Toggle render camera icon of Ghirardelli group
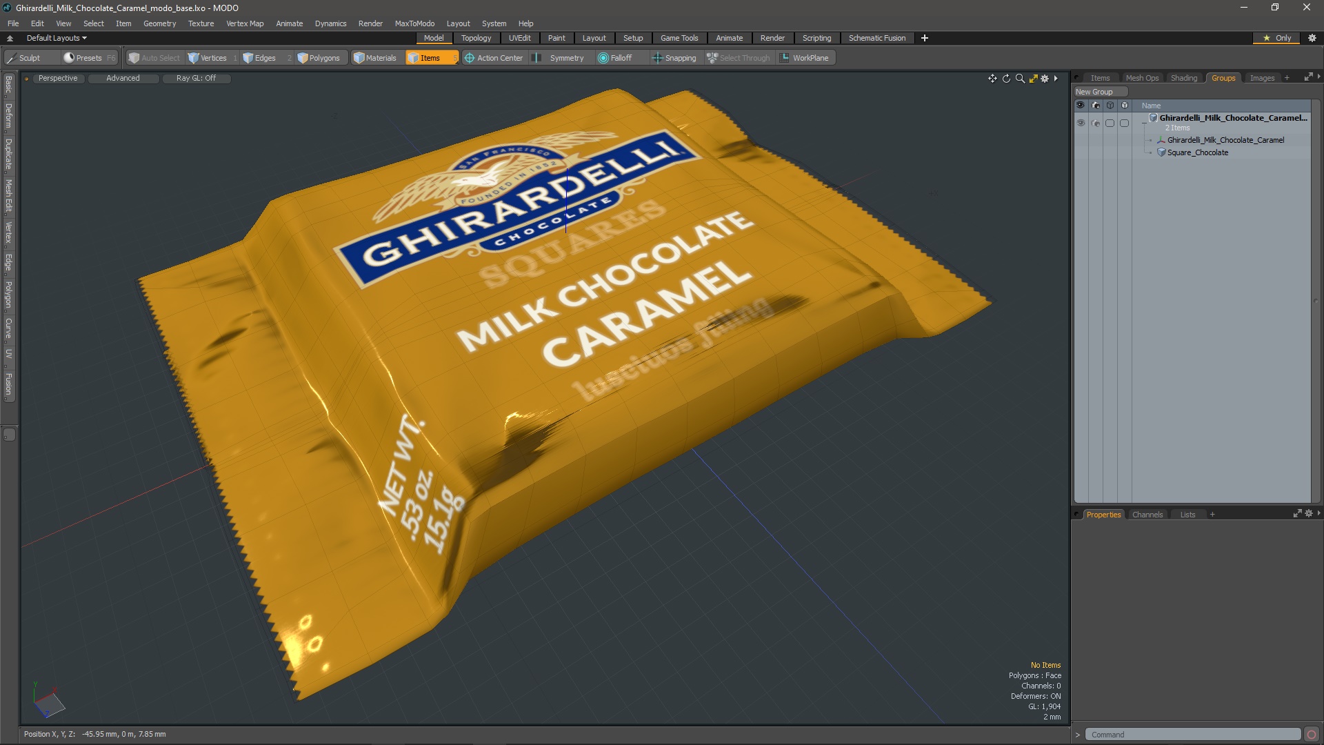Screen dimensions: 1324x745 tap(1096, 123)
